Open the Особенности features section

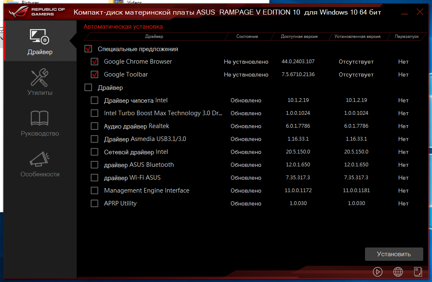point(40,164)
